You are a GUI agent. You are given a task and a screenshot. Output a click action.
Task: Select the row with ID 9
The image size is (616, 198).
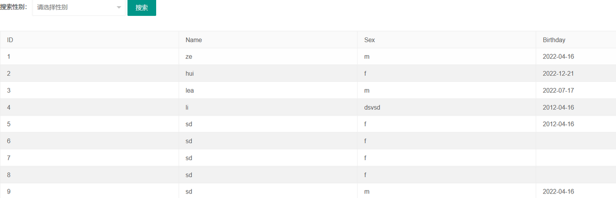(308, 191)
